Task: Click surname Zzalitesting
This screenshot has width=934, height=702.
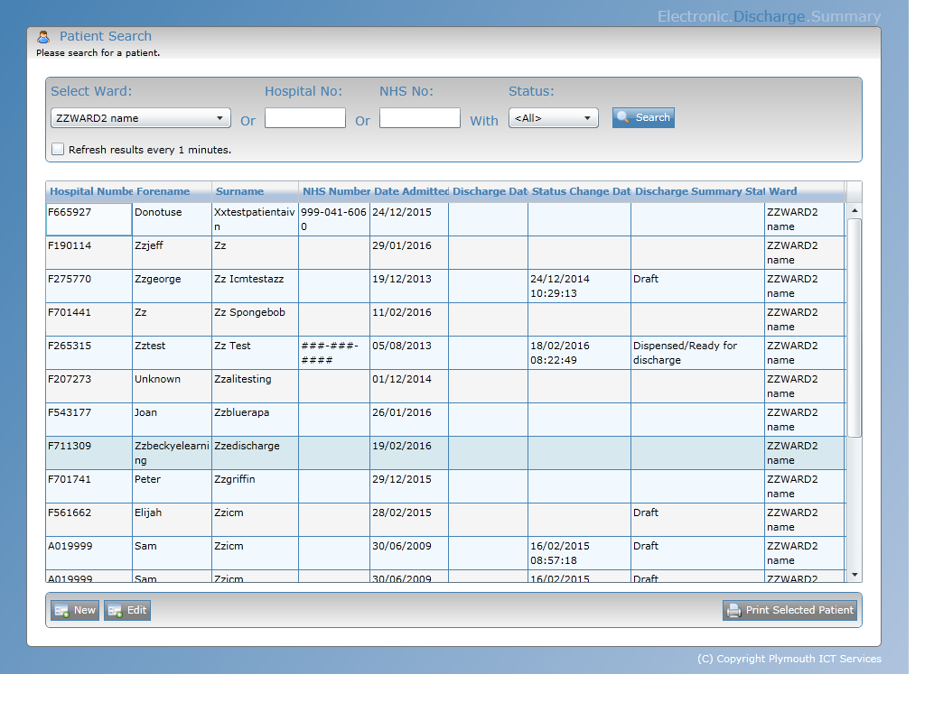Action: (x=242, y=379)
